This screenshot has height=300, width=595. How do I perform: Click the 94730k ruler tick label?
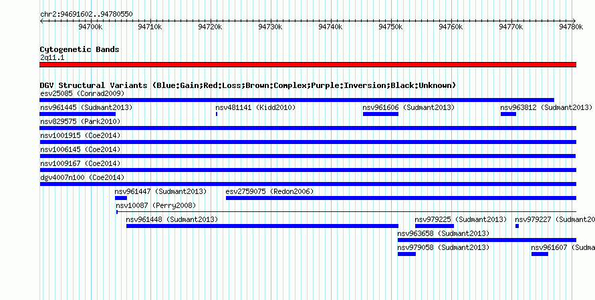click(x=270, y=27)
